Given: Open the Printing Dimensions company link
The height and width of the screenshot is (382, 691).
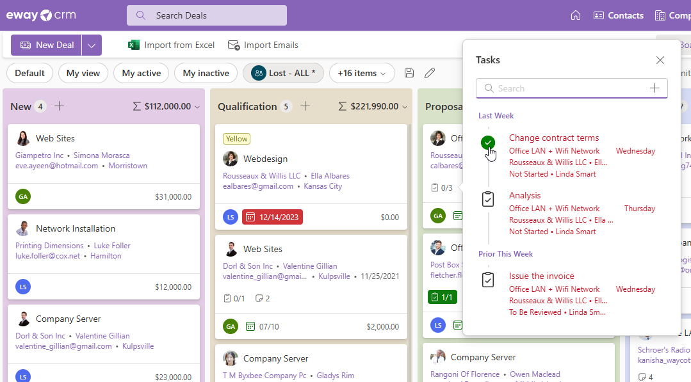Looking at the screenshot, I should 49,246.
